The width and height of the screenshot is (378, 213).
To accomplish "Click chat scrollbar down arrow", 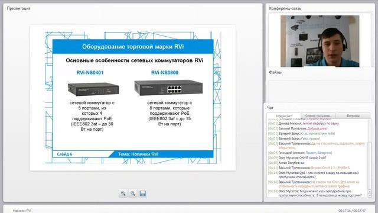I will point(370,196).
